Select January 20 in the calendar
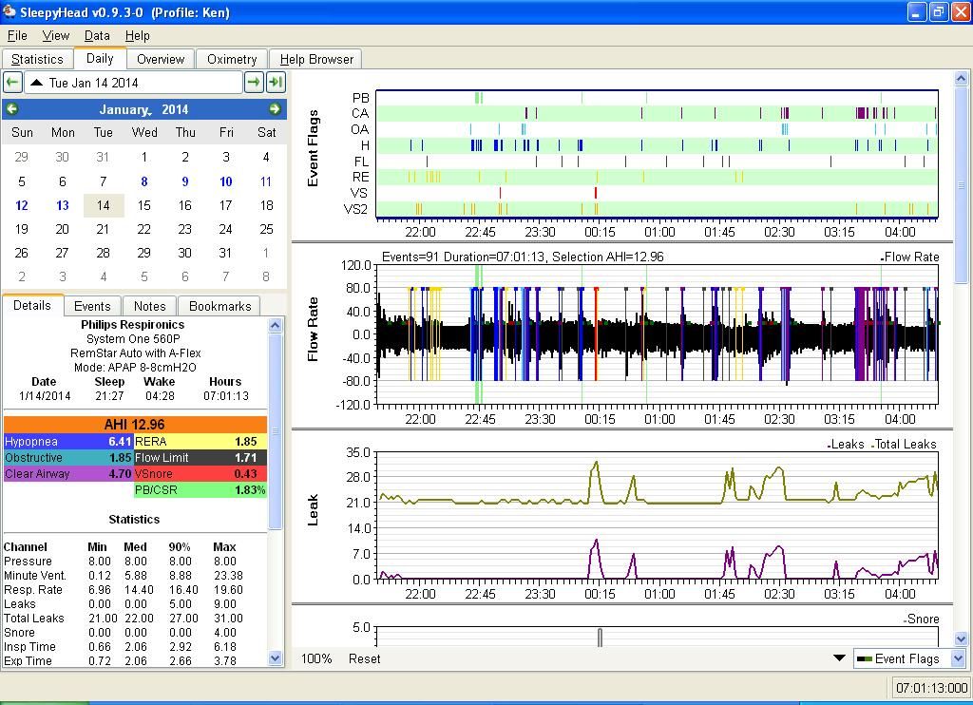973x705 pixels. [63, 229]
